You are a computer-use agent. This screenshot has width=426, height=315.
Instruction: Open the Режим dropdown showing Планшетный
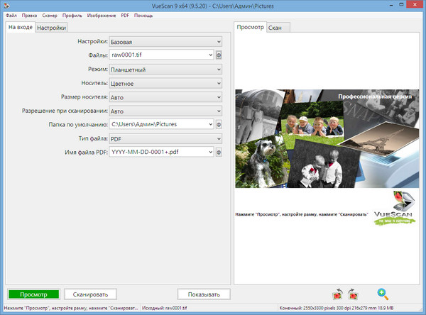coord(161,70)
